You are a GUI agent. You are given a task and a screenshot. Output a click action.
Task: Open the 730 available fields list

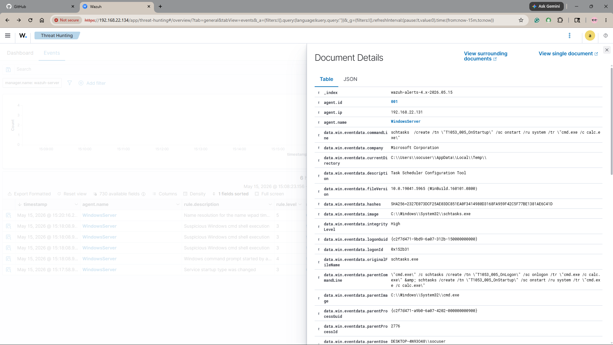[x=119, y=194]
